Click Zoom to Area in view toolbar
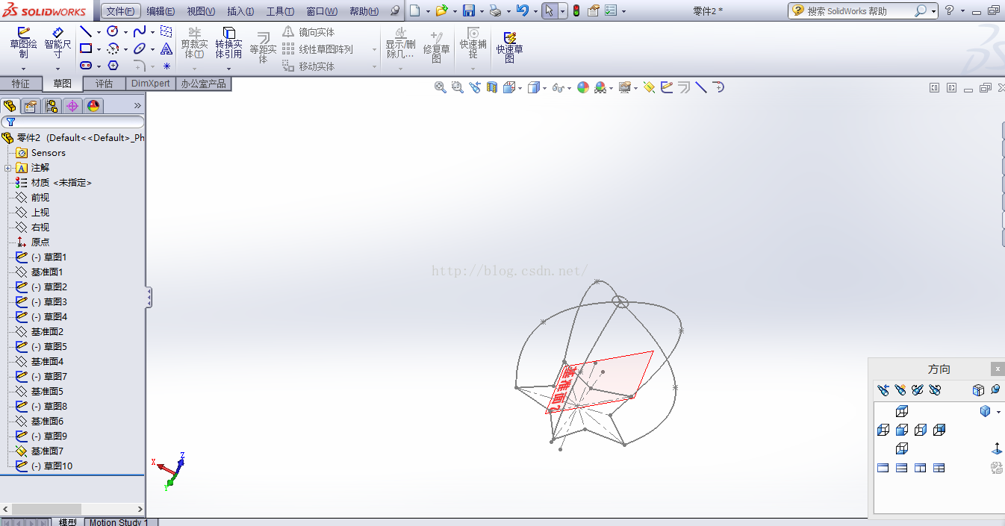 457,87
